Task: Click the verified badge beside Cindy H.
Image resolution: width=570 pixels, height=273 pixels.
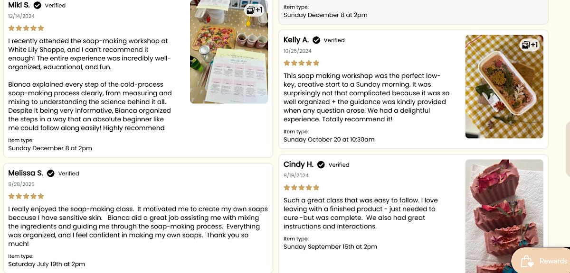Action: (321, 164)
